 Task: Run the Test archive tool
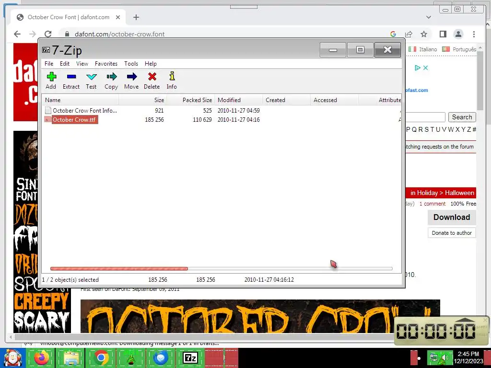[91, 80]
